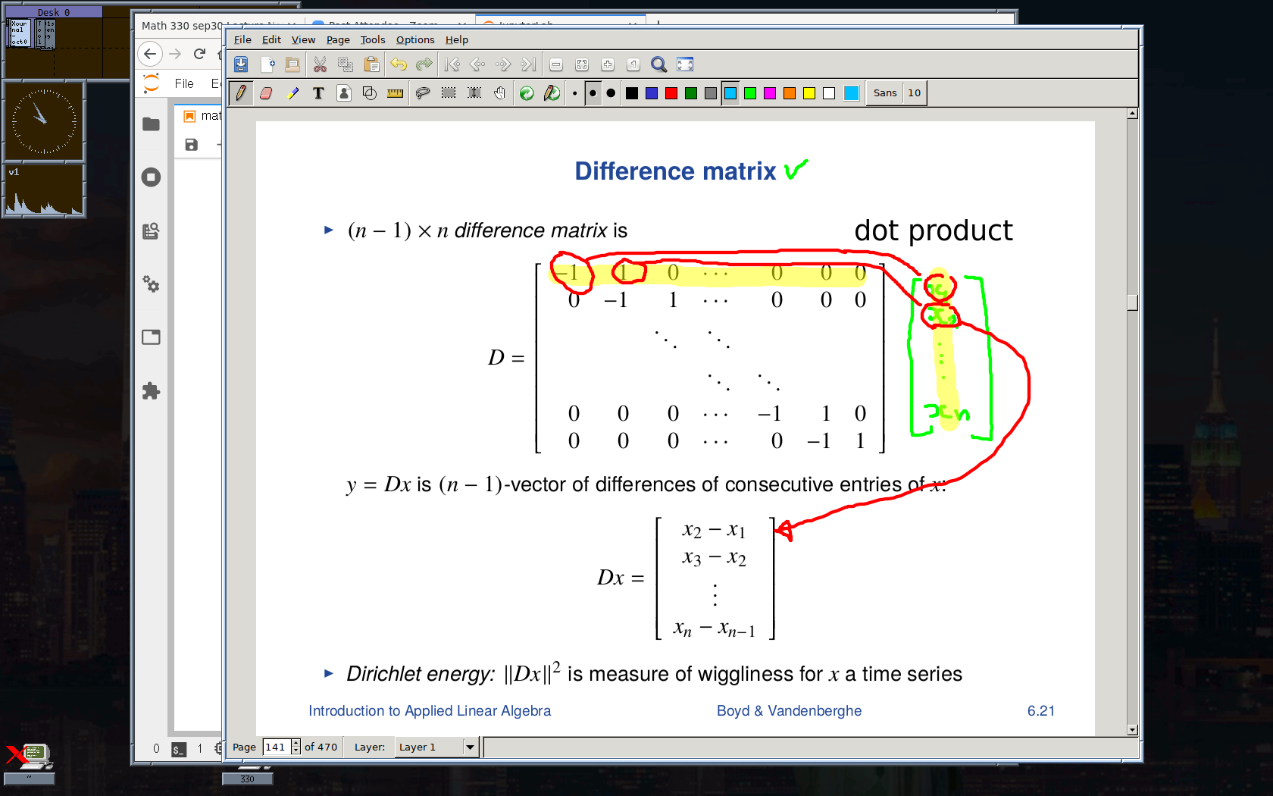Viewport: 1273px width, 796px height.
Task: Select the Highlighter tool
Action: 292,93
